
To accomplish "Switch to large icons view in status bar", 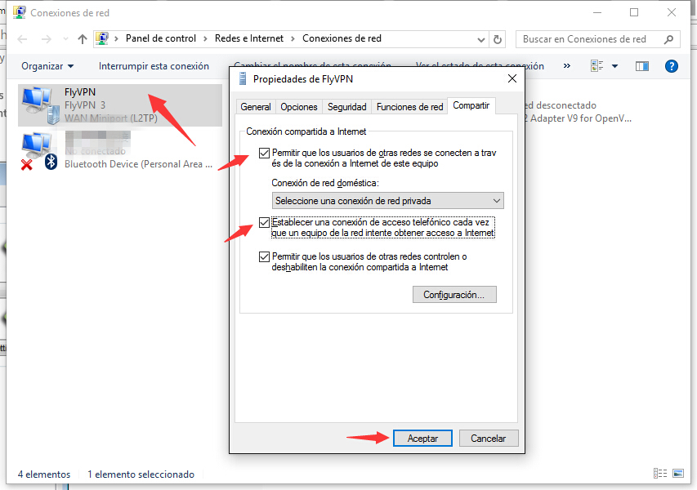I will point(678,473).
